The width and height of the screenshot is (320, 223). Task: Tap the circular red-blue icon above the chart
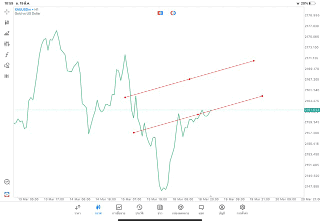[x=173, y=13]
